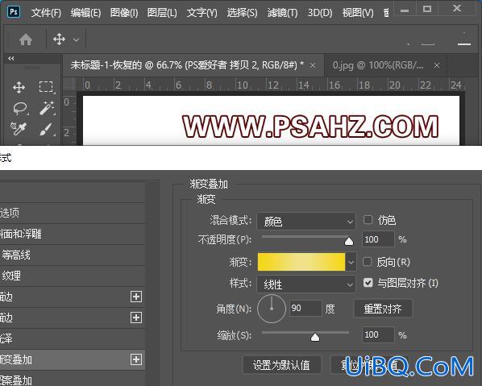
Task: Select the Brush tool
Action: click(x=47, y=129)
